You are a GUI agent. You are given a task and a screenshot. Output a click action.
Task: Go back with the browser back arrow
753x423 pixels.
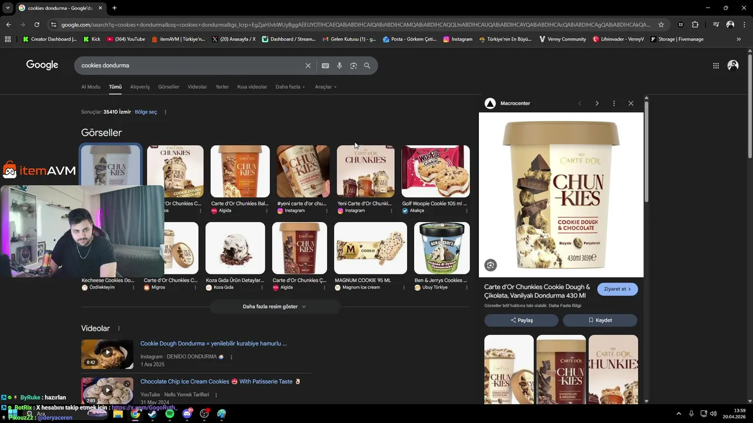(x=8, y=25)
